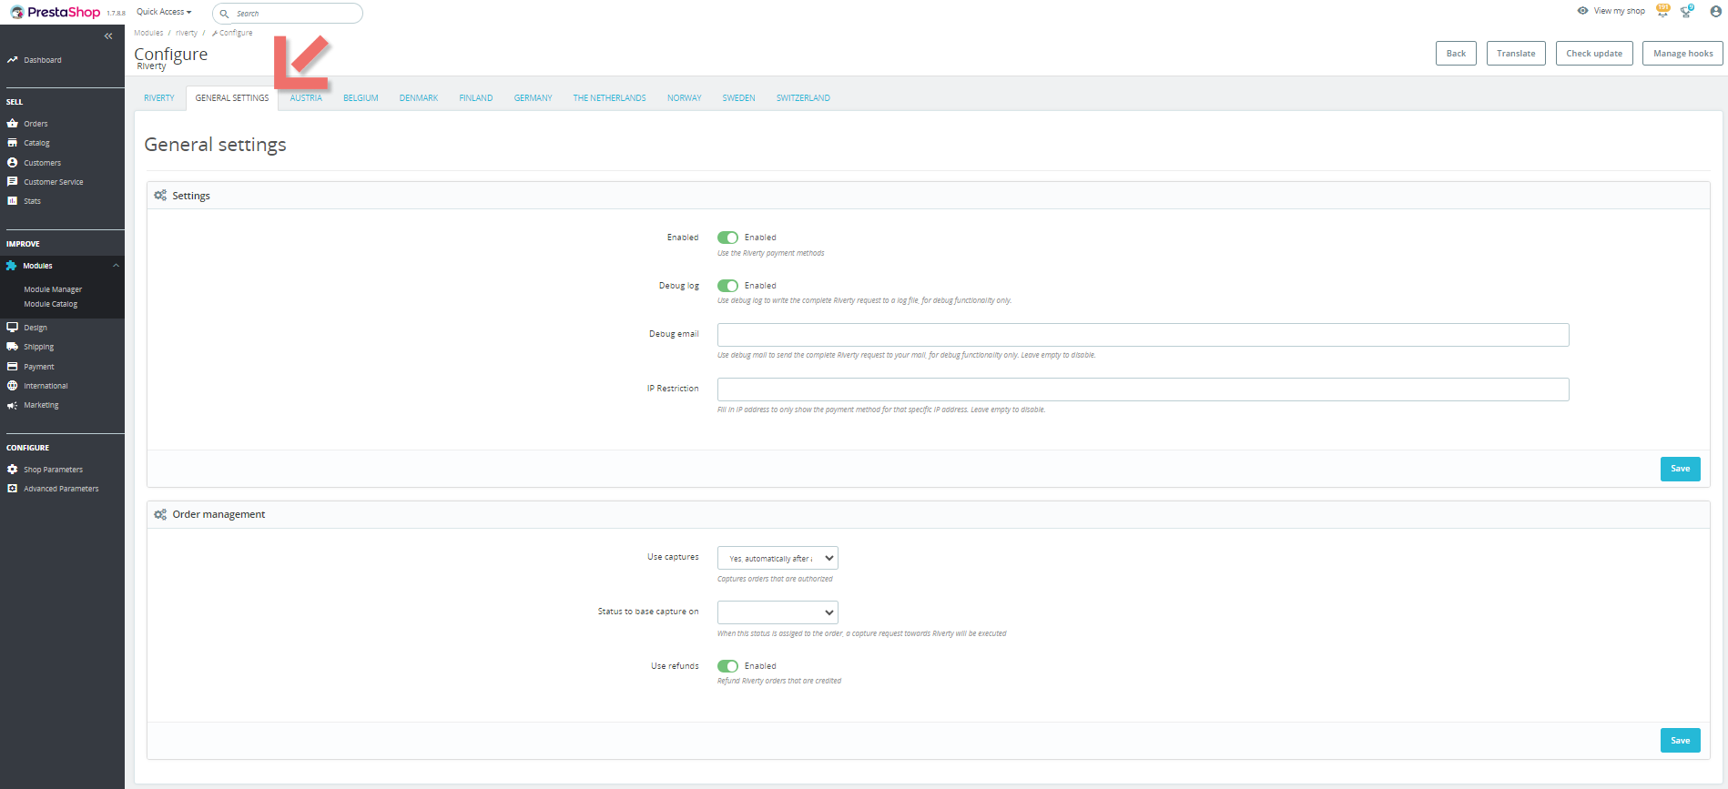1728x789 pixels.
Task: Click the user profile avatar icon
Action: [x=1715, y=12]
